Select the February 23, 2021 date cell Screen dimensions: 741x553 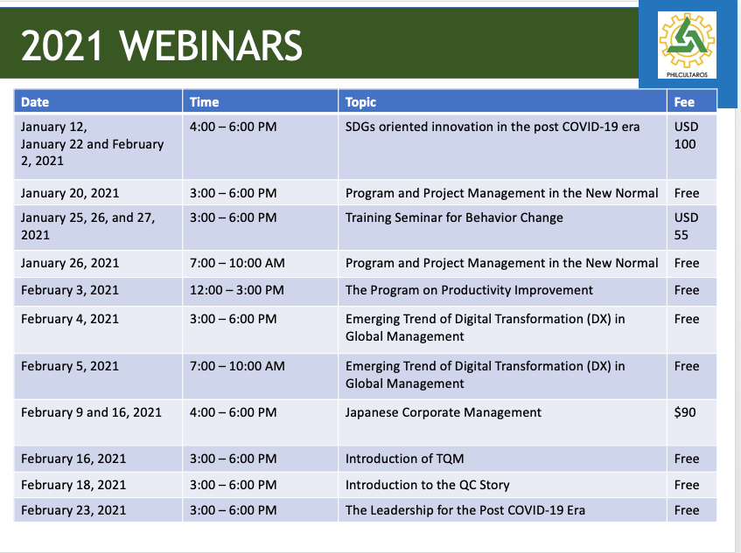point(73,510)
